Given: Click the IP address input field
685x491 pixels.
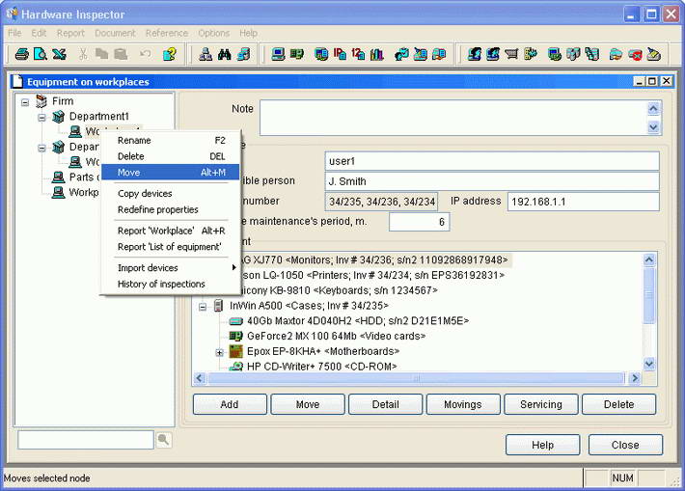Looking at the screenshot, I should [x=582, y=202].
